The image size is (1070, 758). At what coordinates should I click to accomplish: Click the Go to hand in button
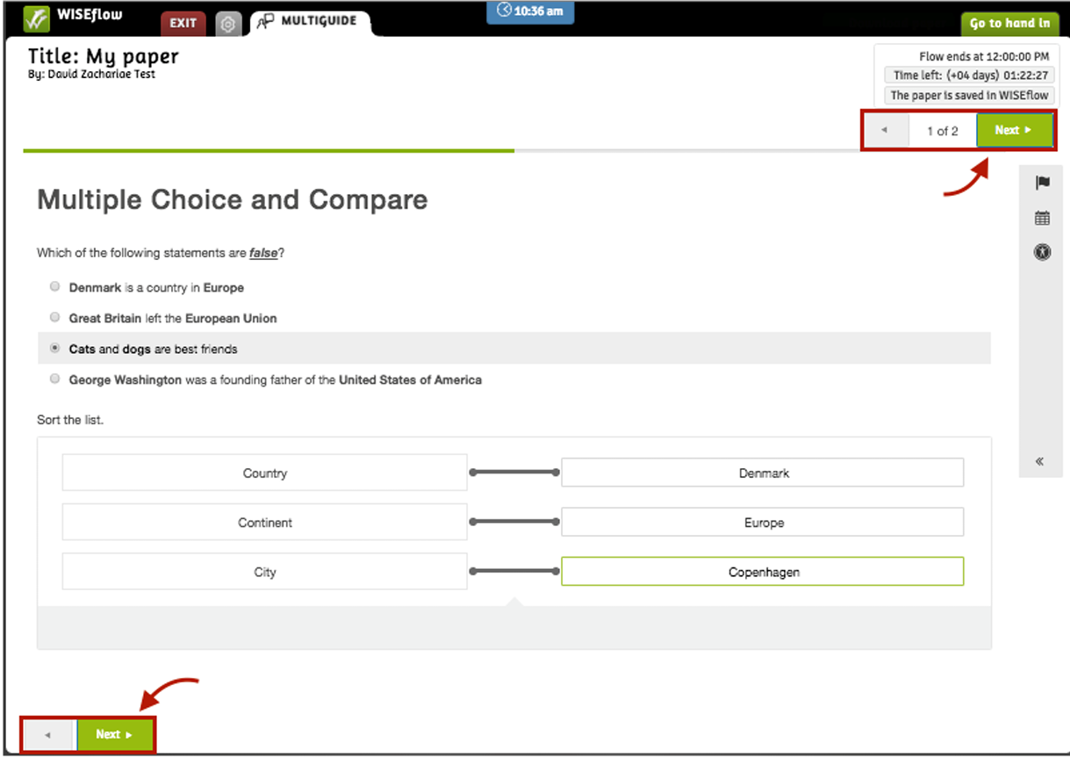[x=1009, y=24]
